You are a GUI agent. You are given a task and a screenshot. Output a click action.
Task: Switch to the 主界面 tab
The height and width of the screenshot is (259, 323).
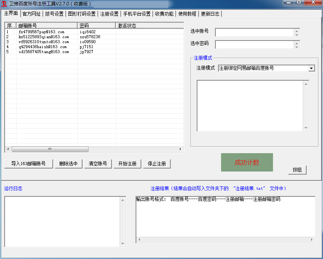11,13
